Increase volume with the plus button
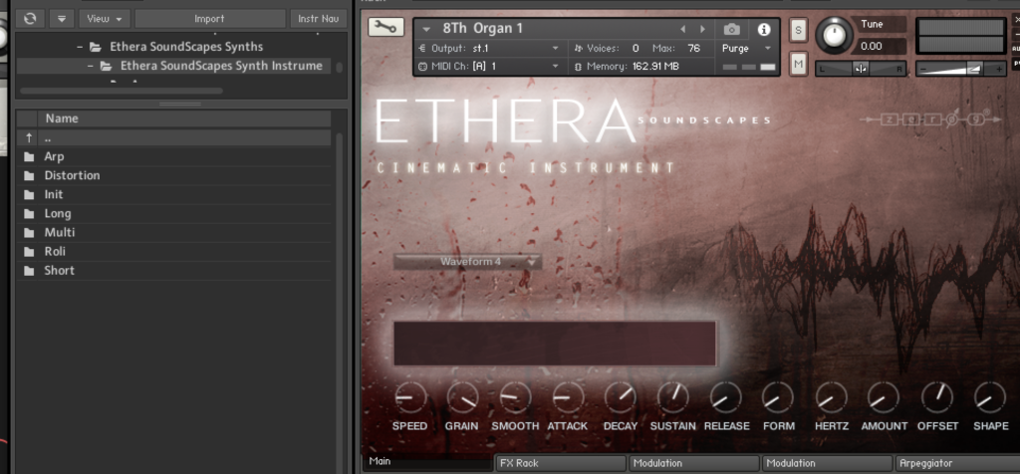Screen dimensions: 1020x474 (998, 69)
